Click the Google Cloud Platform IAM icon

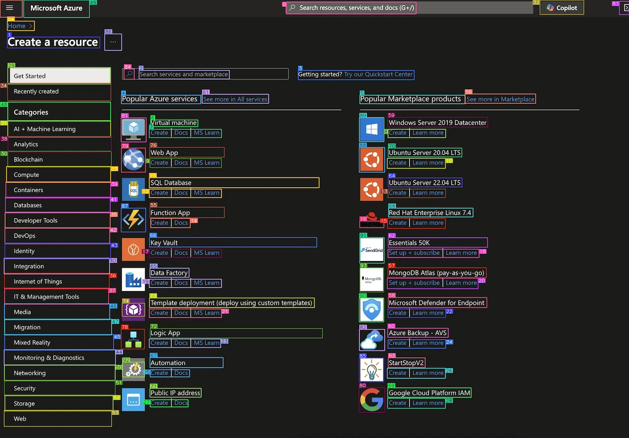click(x=372, y=399)
